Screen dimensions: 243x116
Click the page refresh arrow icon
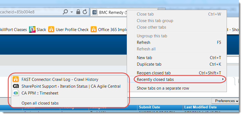click(85, 12)
